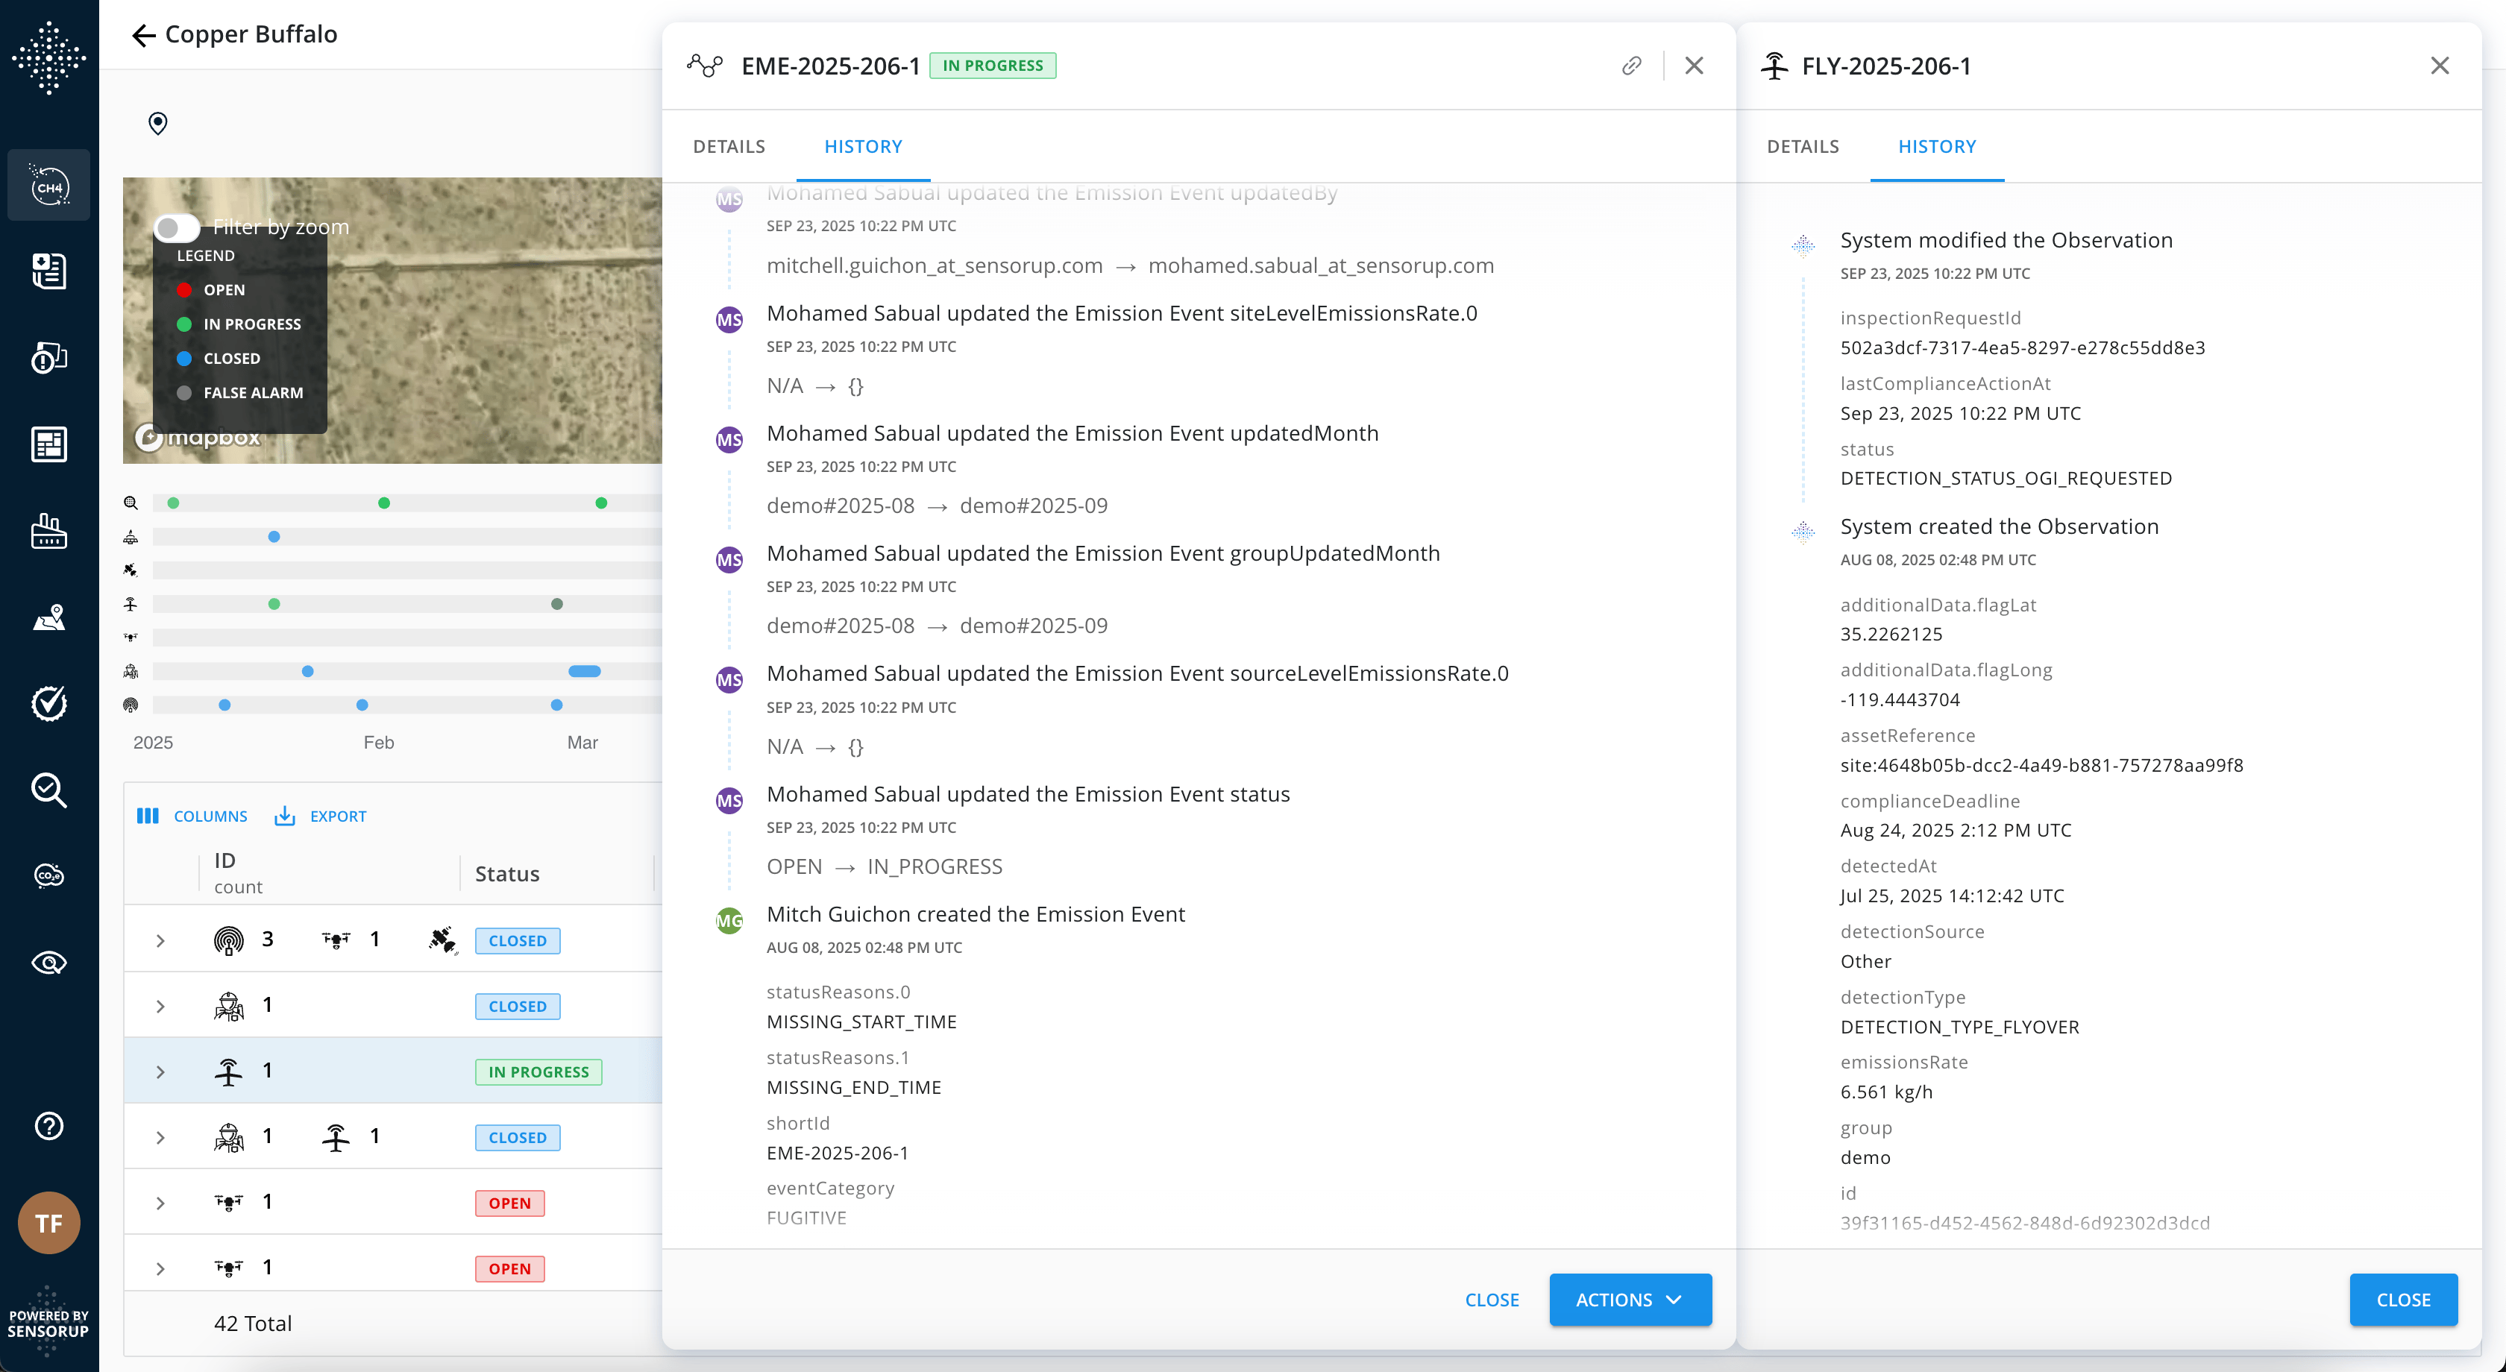Screen dimensions: 2506x1372
Task: Expand the row with inspector and flyover
Action: tap(160, 1138)
